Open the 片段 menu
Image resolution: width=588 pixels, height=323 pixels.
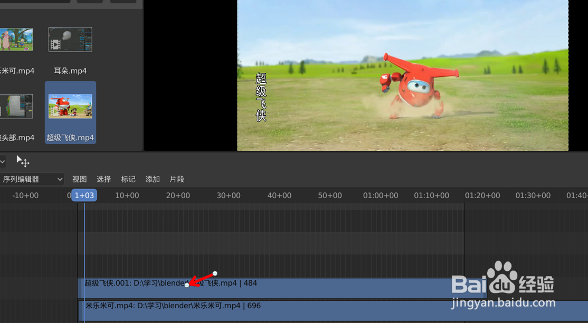click(x=177, y=179)
